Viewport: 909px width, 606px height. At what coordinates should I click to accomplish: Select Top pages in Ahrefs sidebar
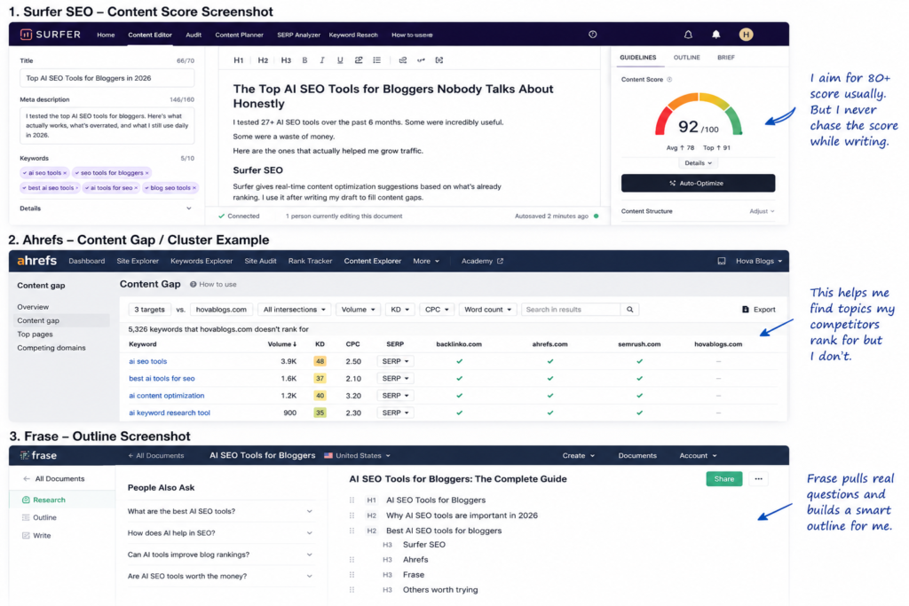[35, 334]
